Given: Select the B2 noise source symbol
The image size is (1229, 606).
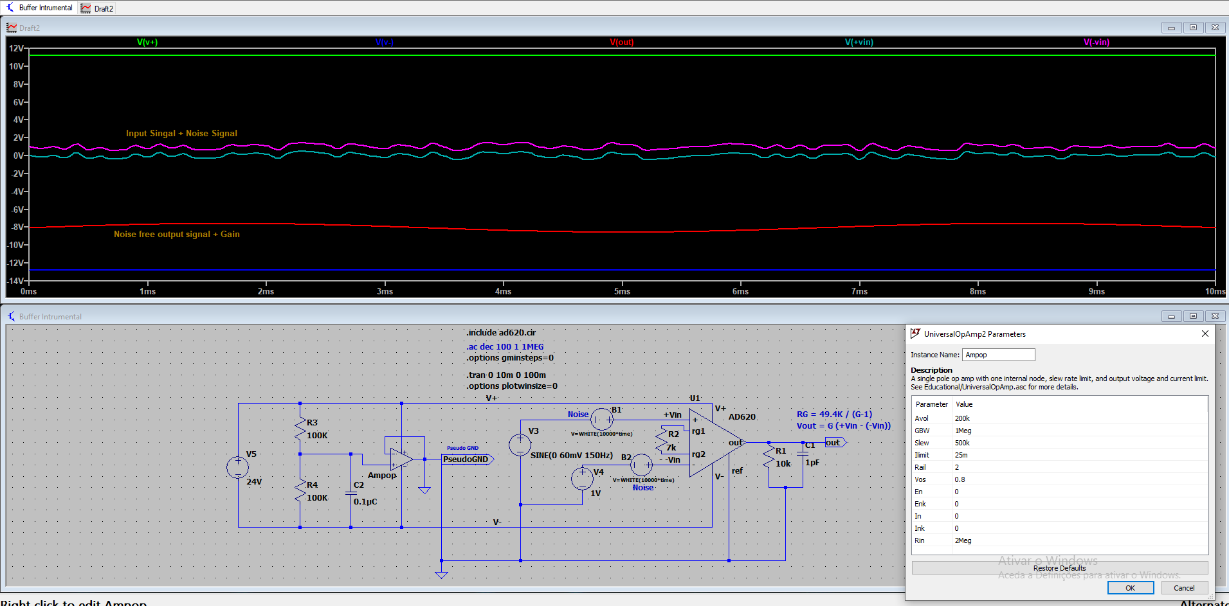Looking at the screenshot, I should tap(641, 464).
